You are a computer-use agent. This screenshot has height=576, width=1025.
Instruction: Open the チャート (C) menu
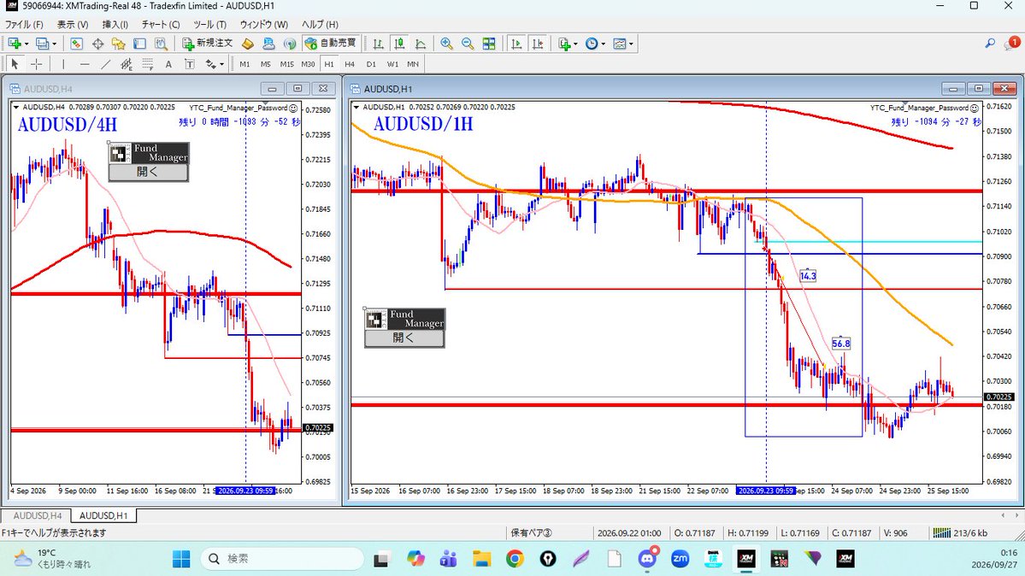pos(161,24)
